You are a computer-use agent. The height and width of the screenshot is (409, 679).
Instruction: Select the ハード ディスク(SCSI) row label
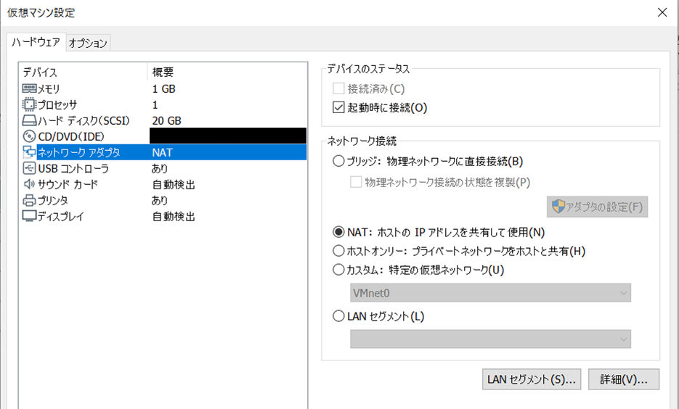(84, 120)
